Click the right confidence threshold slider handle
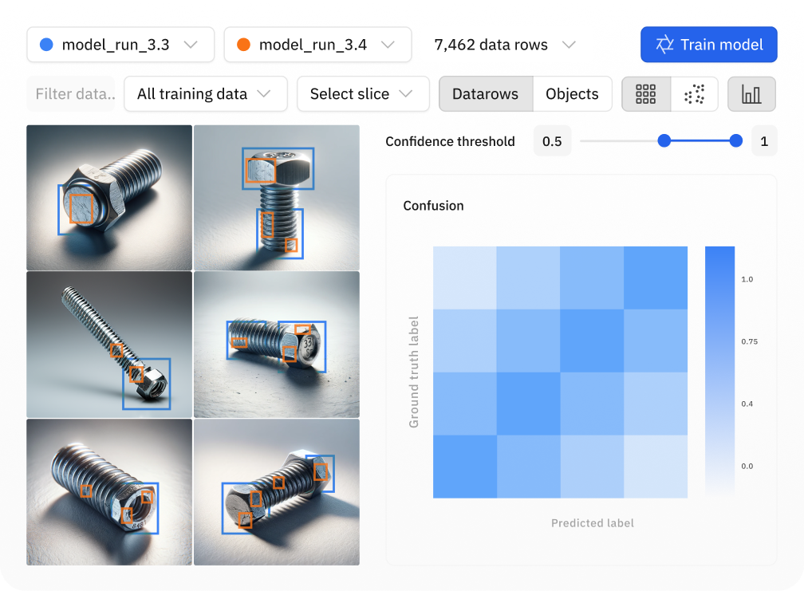The width and height of the screenshot is (804, 591). 735,140
